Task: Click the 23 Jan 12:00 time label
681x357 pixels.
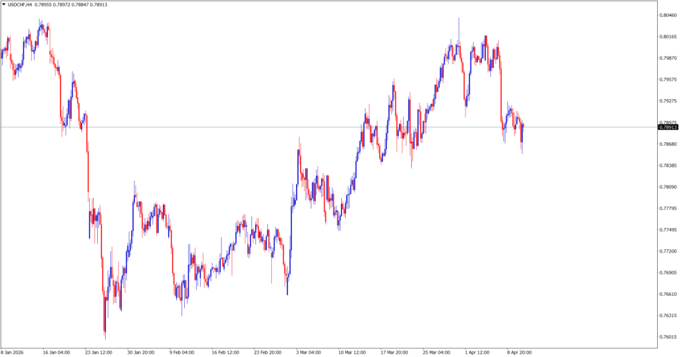Action: click(99, 352)
